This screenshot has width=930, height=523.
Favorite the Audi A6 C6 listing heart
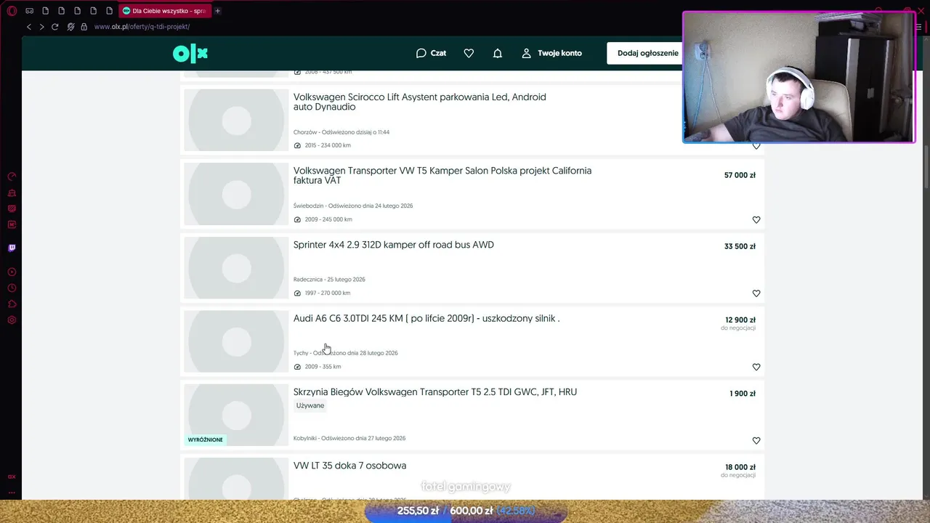[x=756, y=367]
